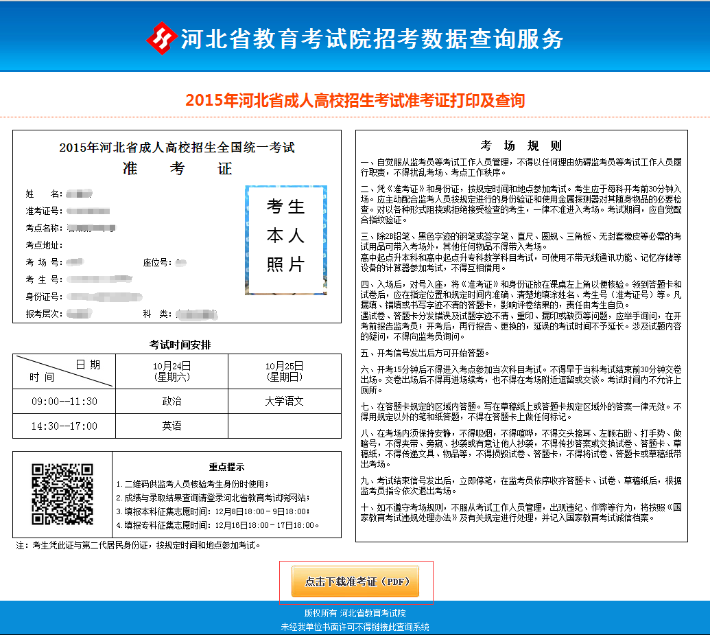Select the 大学语文 exam cell
Screen dimensions: 710x635
coord(284,401)
